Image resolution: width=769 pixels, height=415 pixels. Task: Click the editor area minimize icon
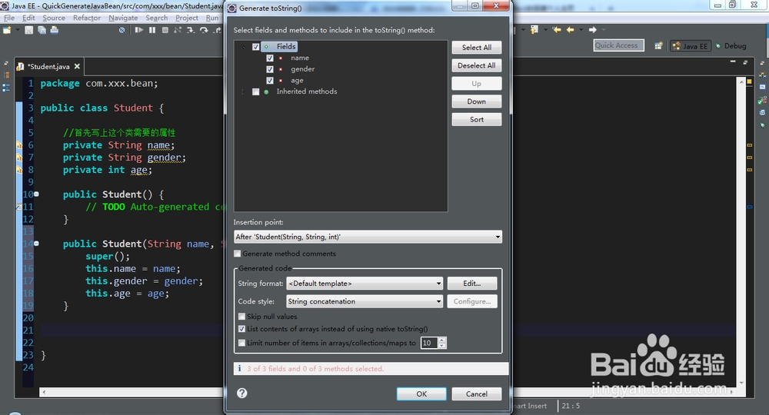[733, 61]
